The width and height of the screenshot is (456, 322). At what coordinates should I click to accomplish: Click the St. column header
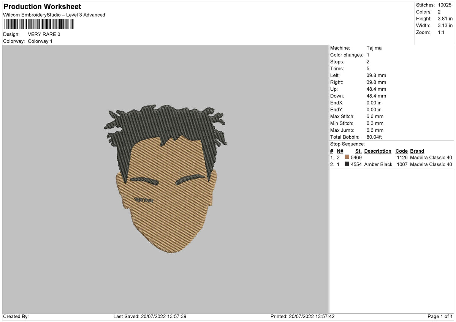358,151
